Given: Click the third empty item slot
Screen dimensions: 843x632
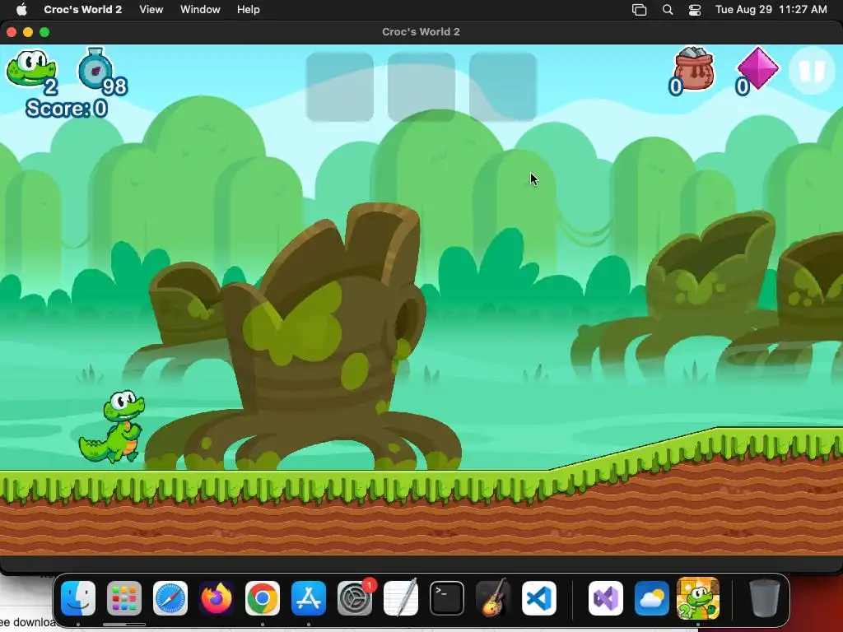Looking at the screenshot, I should [x=503, y=86].
